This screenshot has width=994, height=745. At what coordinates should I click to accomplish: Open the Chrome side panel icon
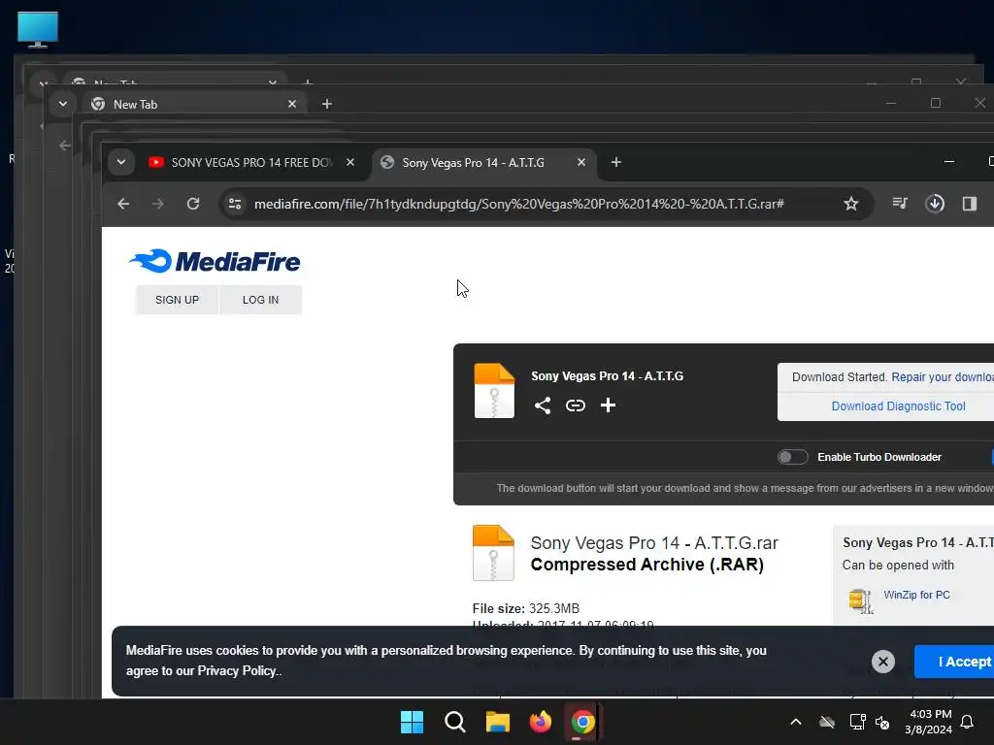pyautogui.click(x=970, y=204)
